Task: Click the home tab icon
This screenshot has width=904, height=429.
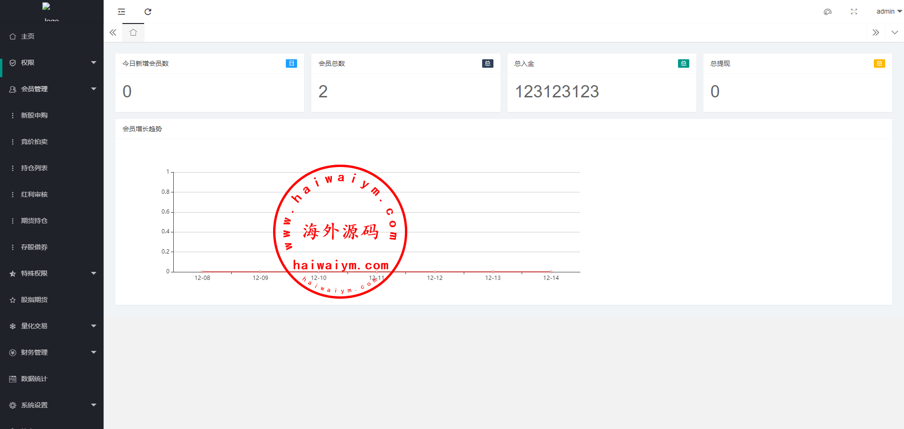Action: click(133, 32)
